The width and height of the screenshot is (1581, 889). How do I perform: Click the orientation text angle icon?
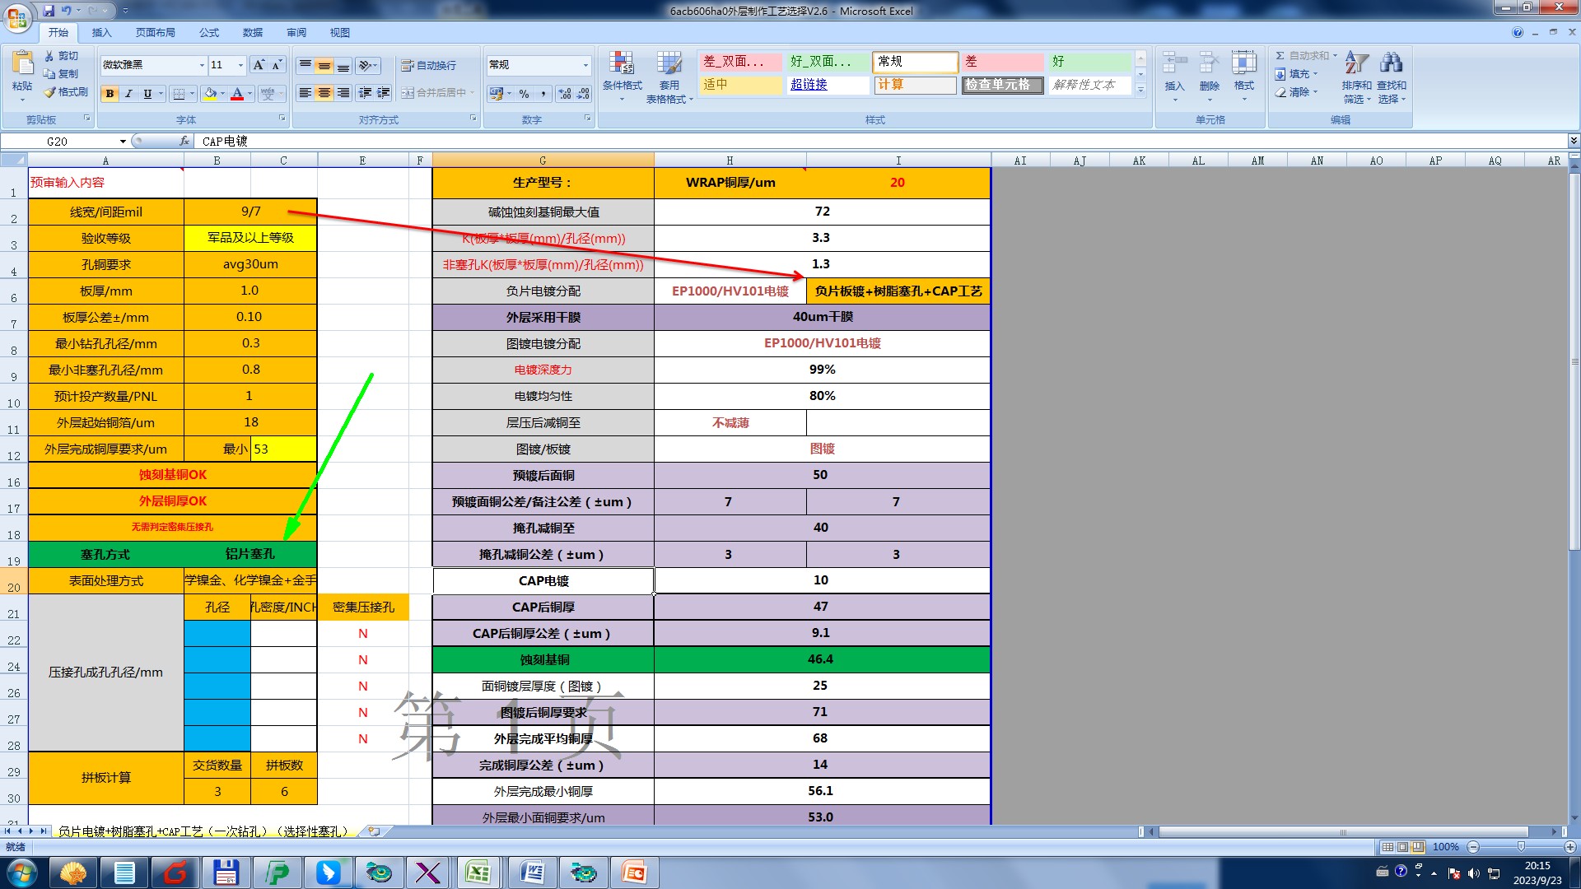(366, 65)
